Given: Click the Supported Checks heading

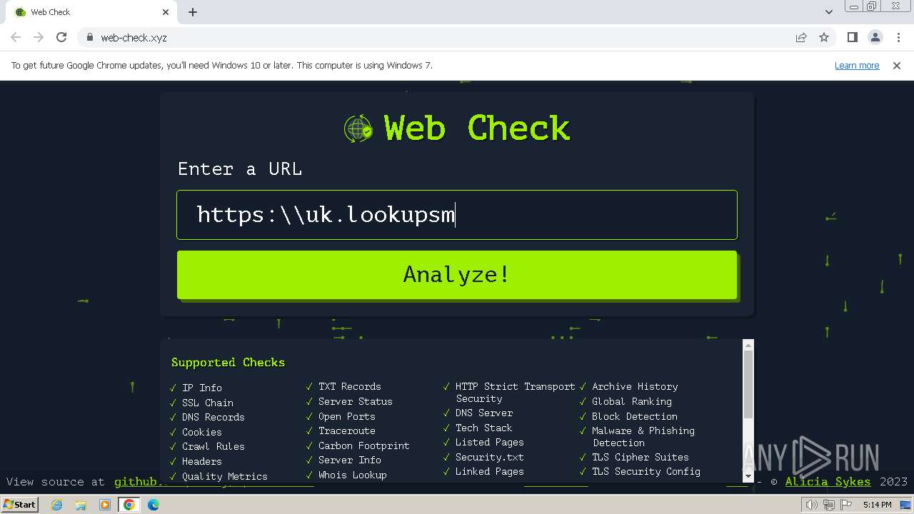Looking at the screenshot, I should (x=228, y=362).
